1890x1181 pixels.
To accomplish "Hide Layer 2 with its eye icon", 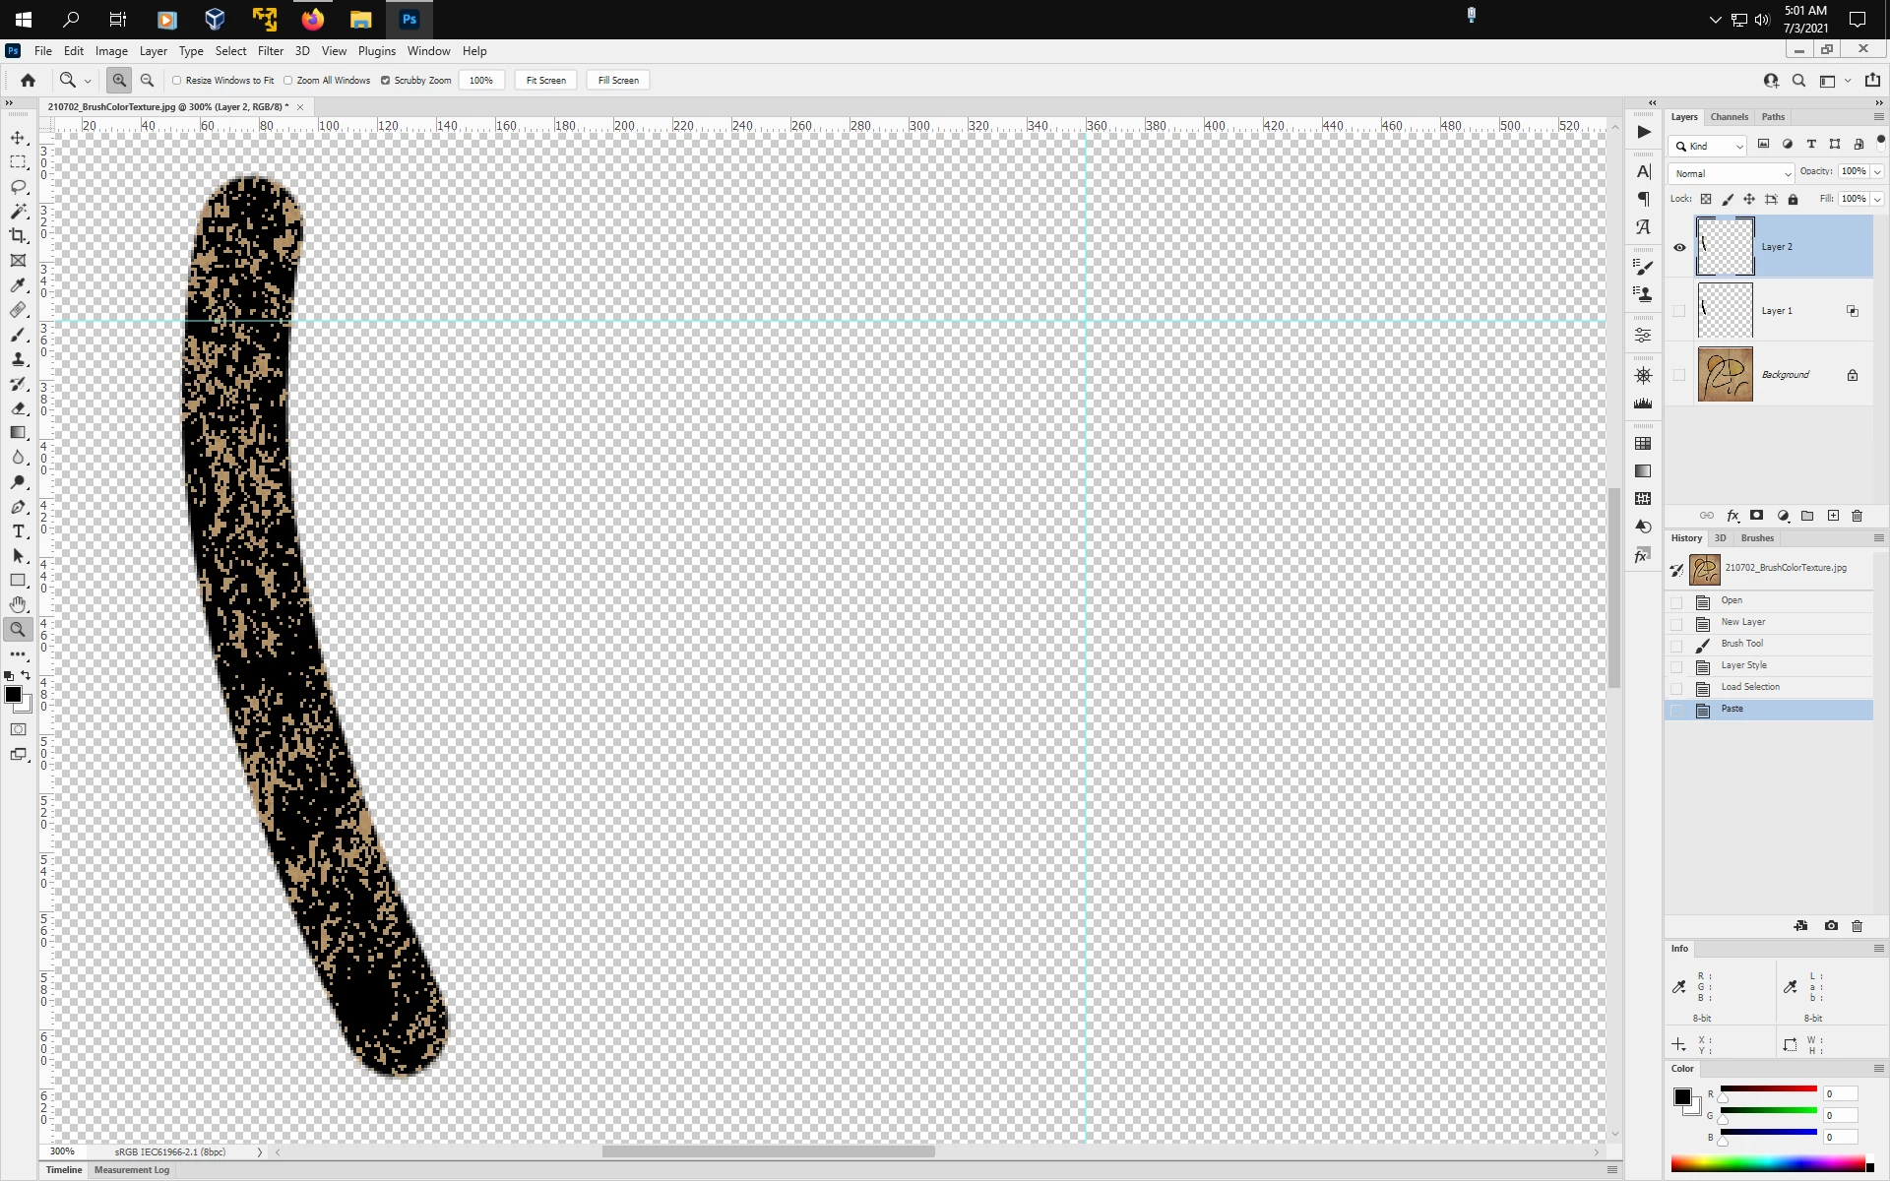I will tap(1679, 247).
